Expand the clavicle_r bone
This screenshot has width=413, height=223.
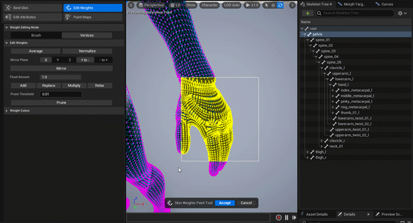coord(322,141)
